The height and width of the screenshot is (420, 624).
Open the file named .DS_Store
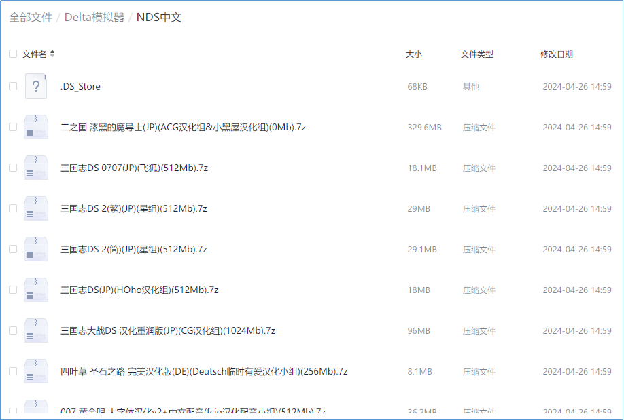[80, 87]
